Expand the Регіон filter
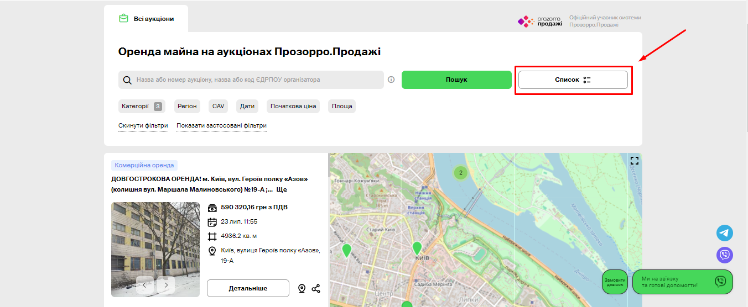Viewport: 748px width, 307px height. click(x=187, y=106)
